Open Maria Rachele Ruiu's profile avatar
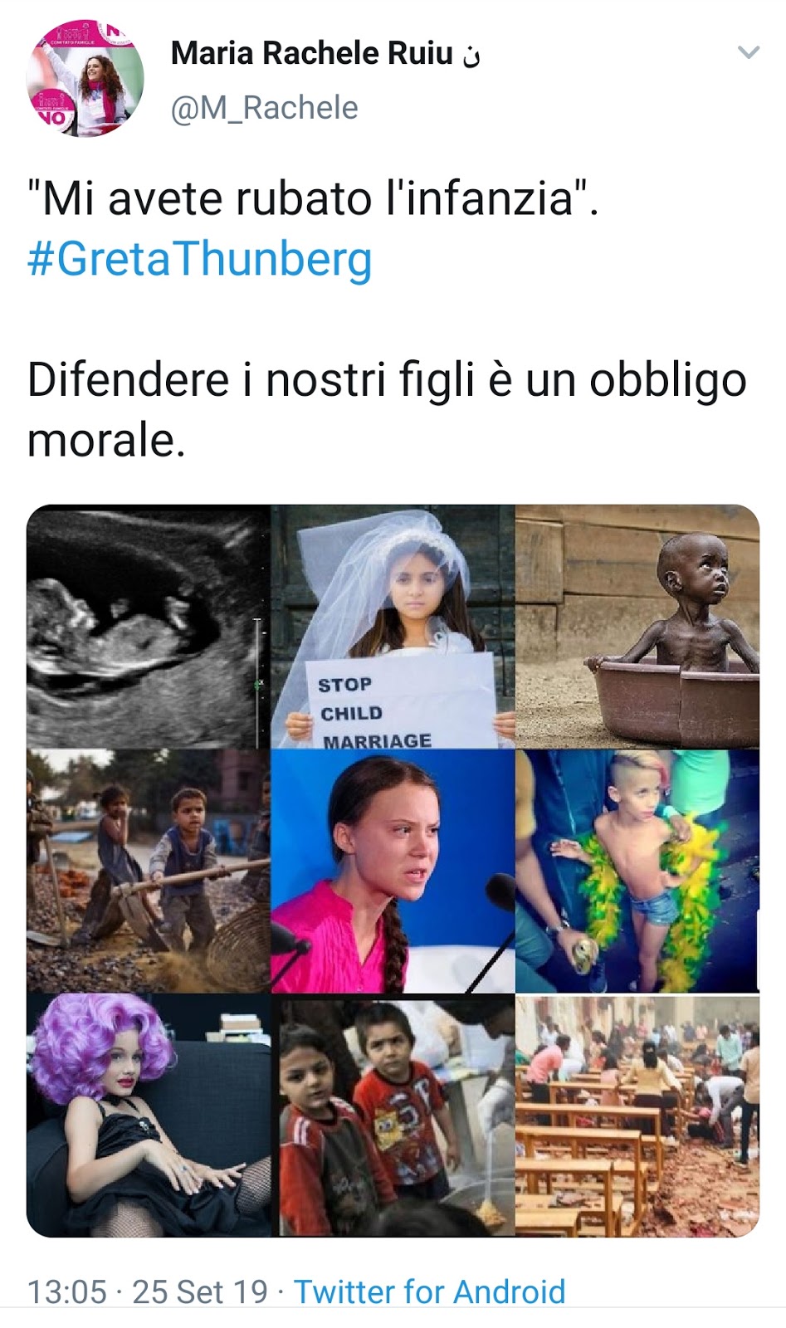Viewport: 786px width, 1328px height. pos(85,78)
